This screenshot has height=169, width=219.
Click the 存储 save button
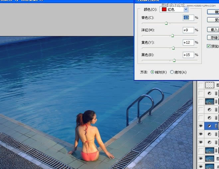[213, 37]
